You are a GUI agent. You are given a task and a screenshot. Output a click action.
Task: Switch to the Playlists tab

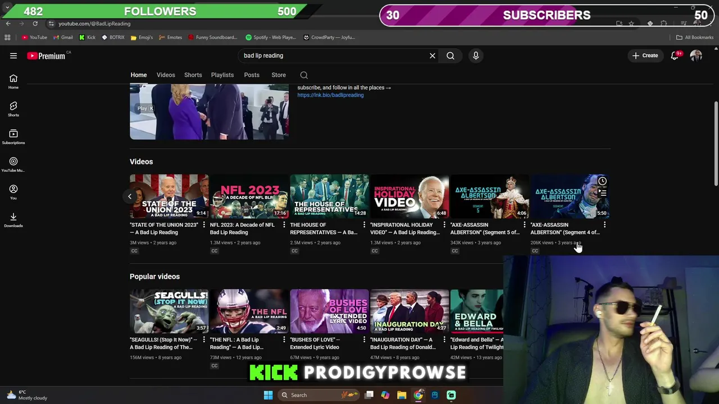tap(222, 75)
